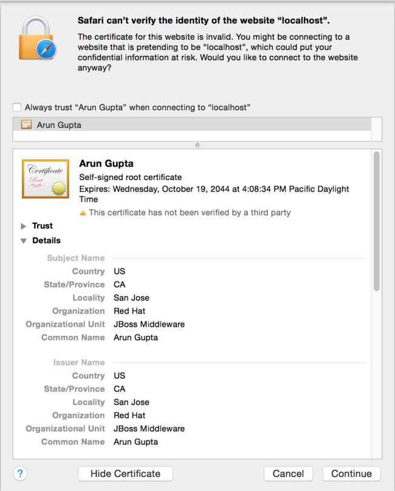This screenshot has height=491, width=395.
Task: Click Subject Name Organization value "Red Hat"
Action: pyautogui.click(x=129, y=311)
